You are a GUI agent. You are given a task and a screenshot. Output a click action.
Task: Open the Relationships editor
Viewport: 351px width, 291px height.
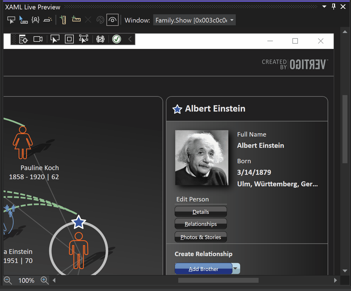coord(201,224)
